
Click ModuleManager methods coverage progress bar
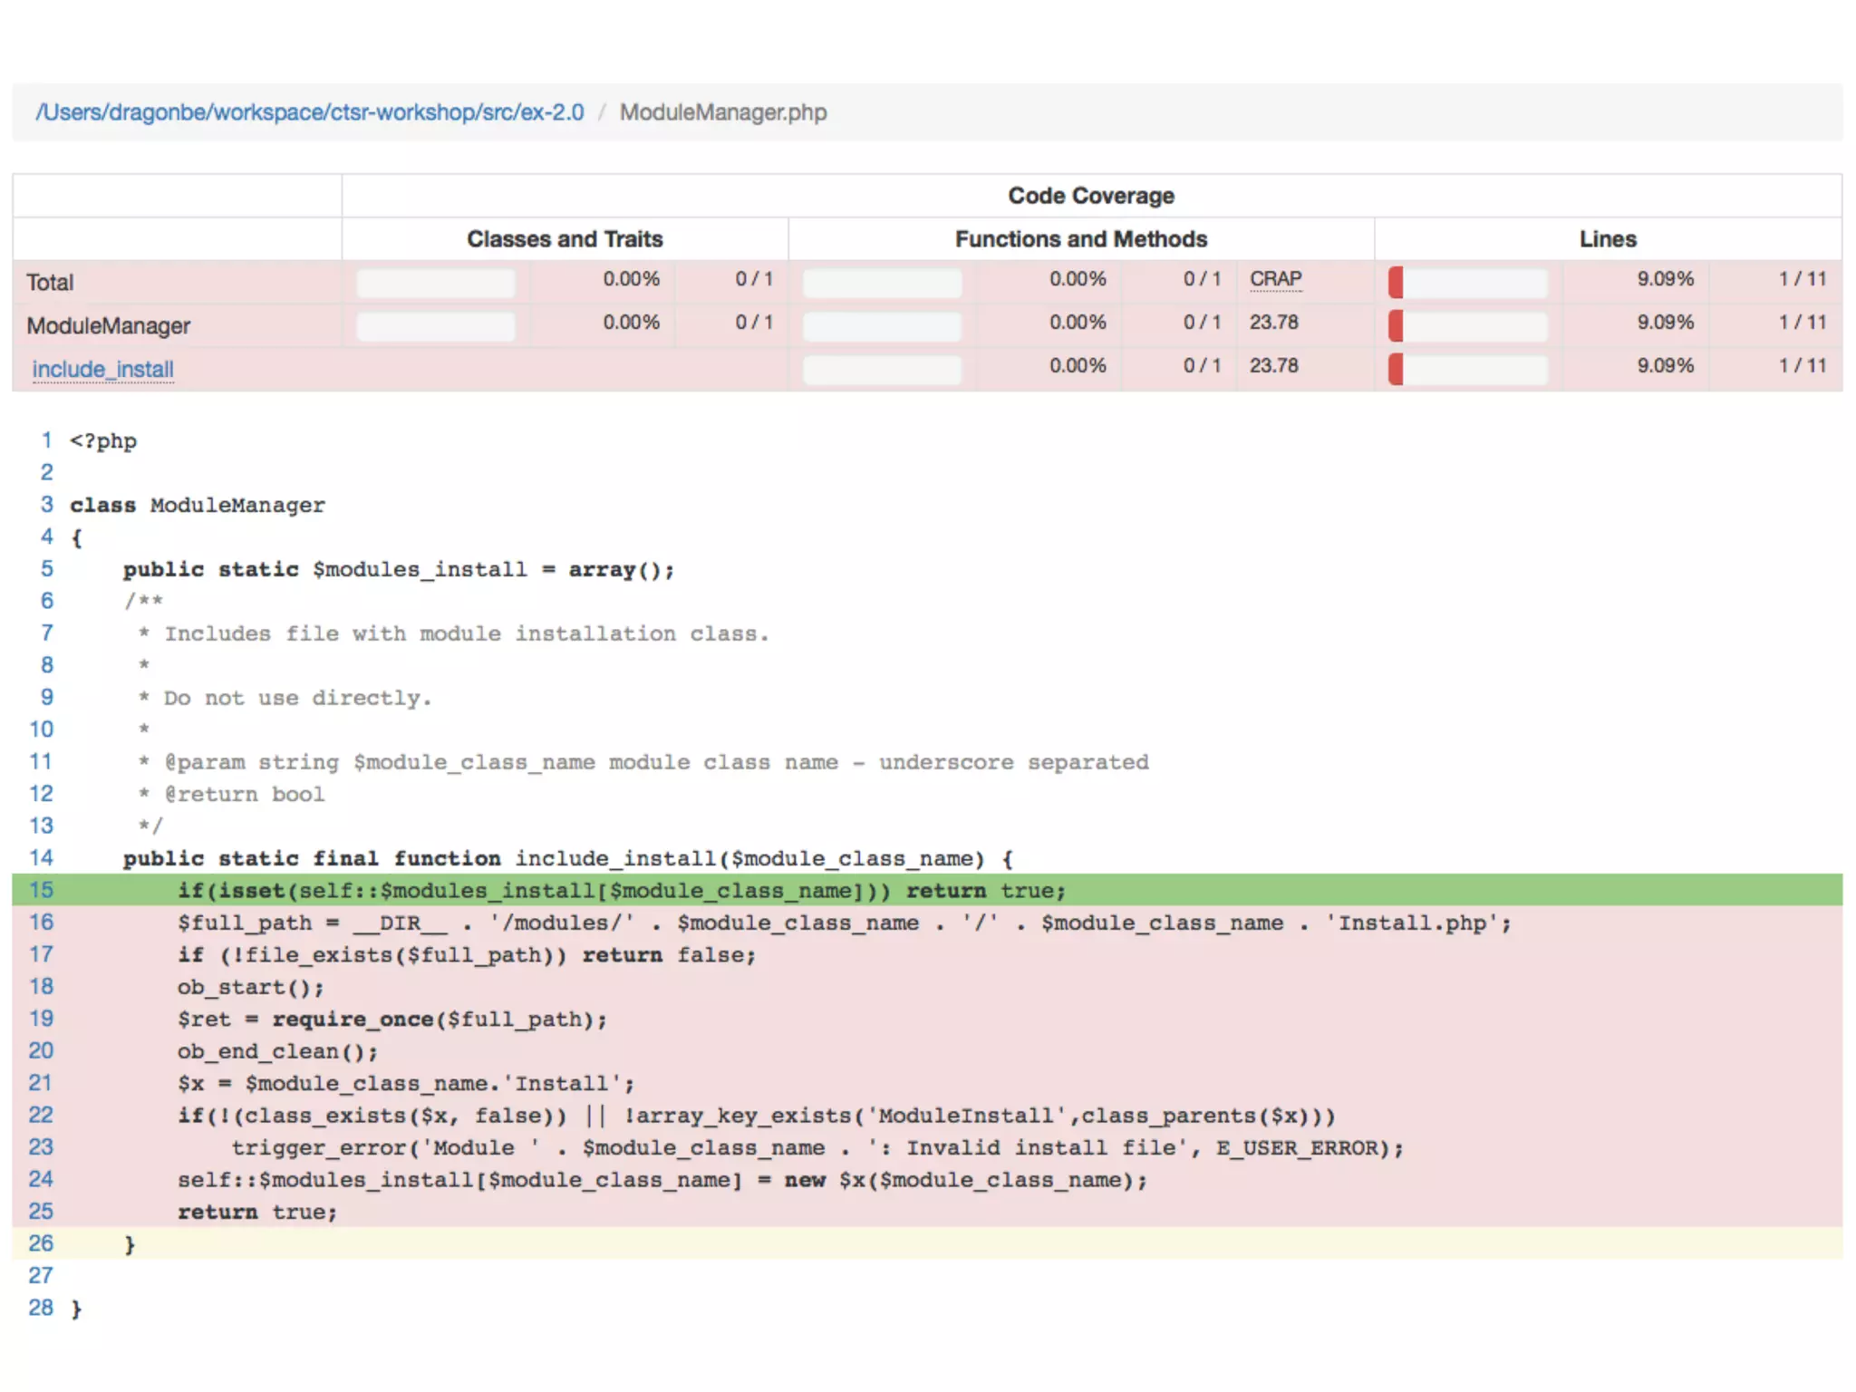point(882,326)
